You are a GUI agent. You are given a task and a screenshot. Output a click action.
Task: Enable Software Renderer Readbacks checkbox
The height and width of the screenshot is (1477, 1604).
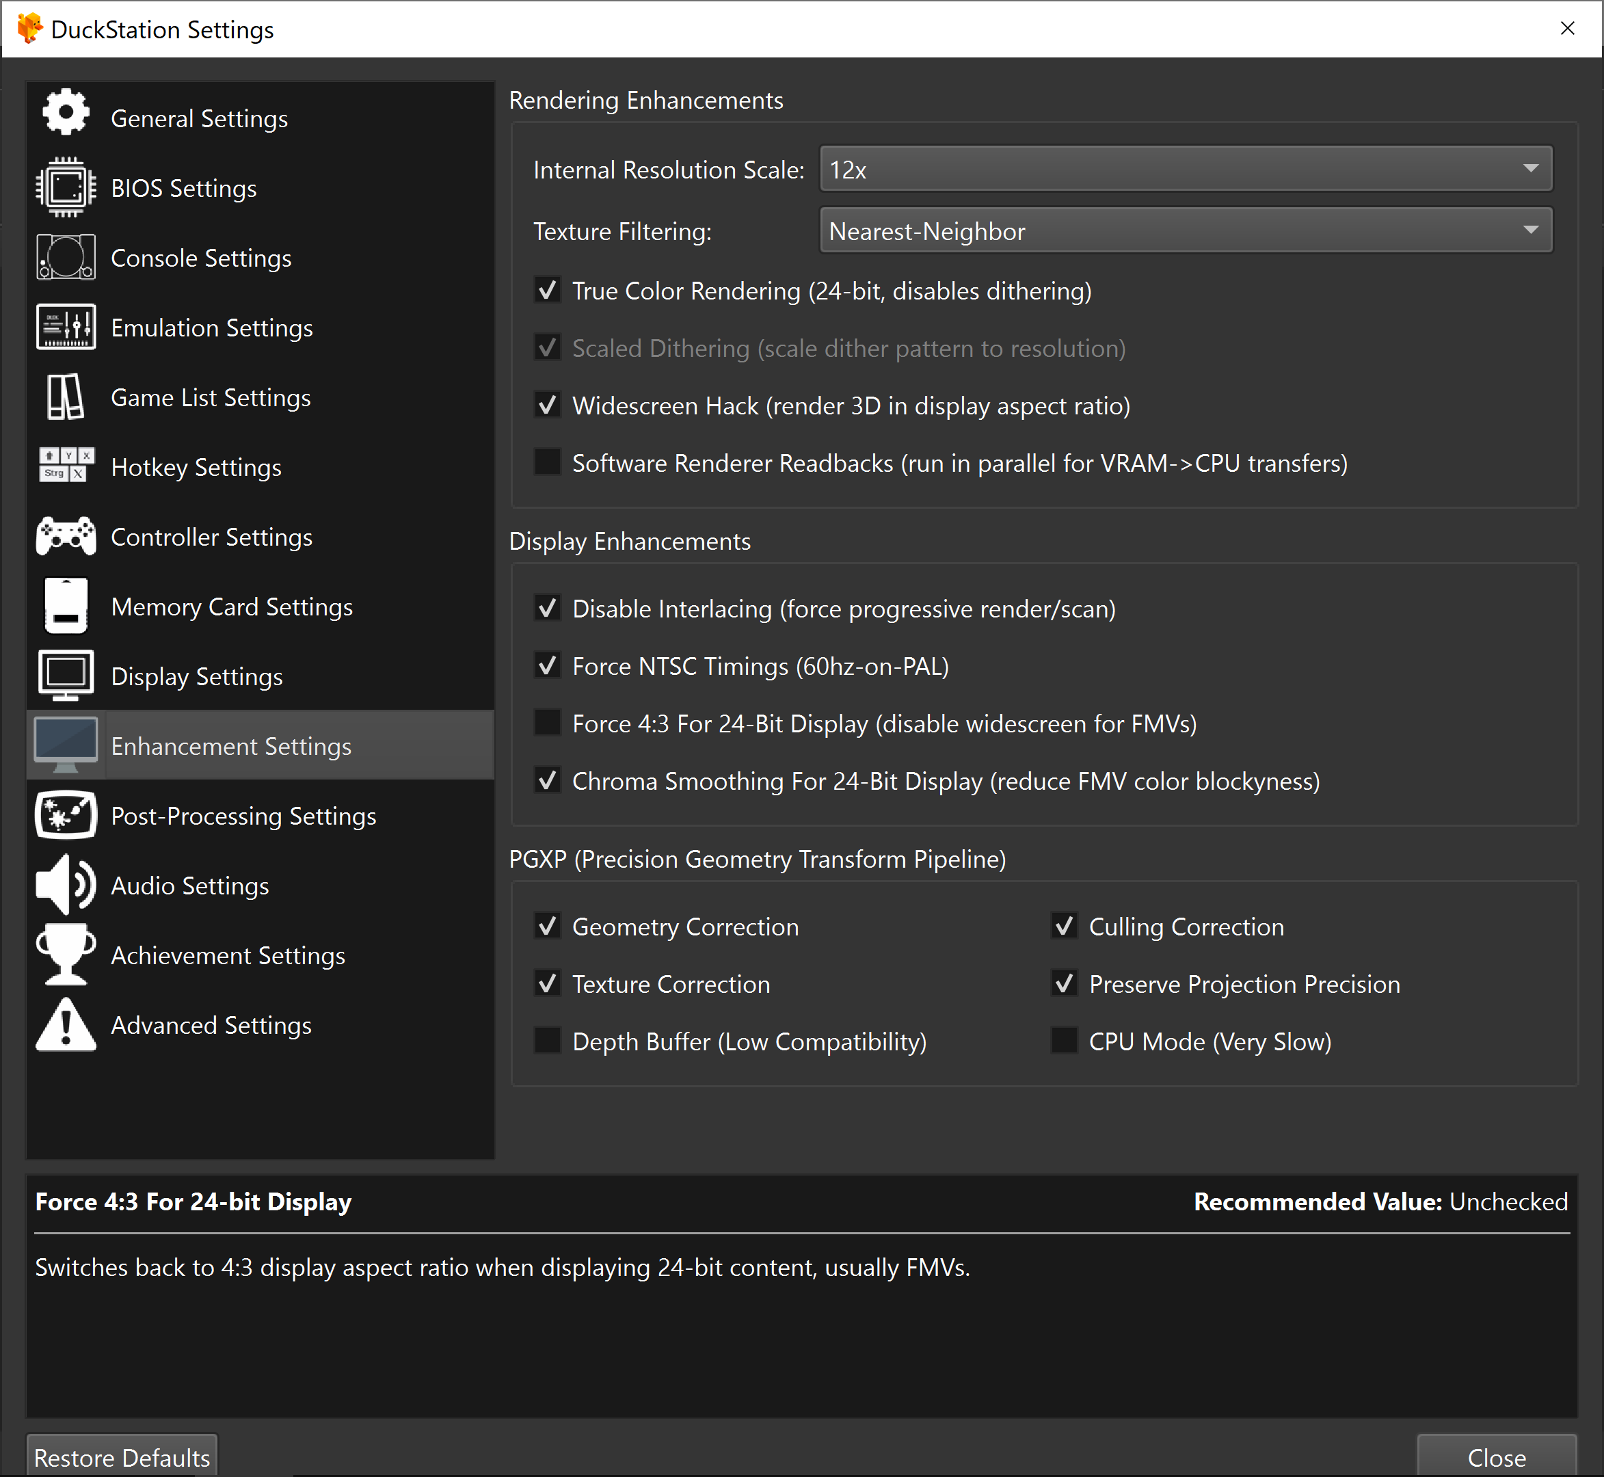click(x=548, y=462)
